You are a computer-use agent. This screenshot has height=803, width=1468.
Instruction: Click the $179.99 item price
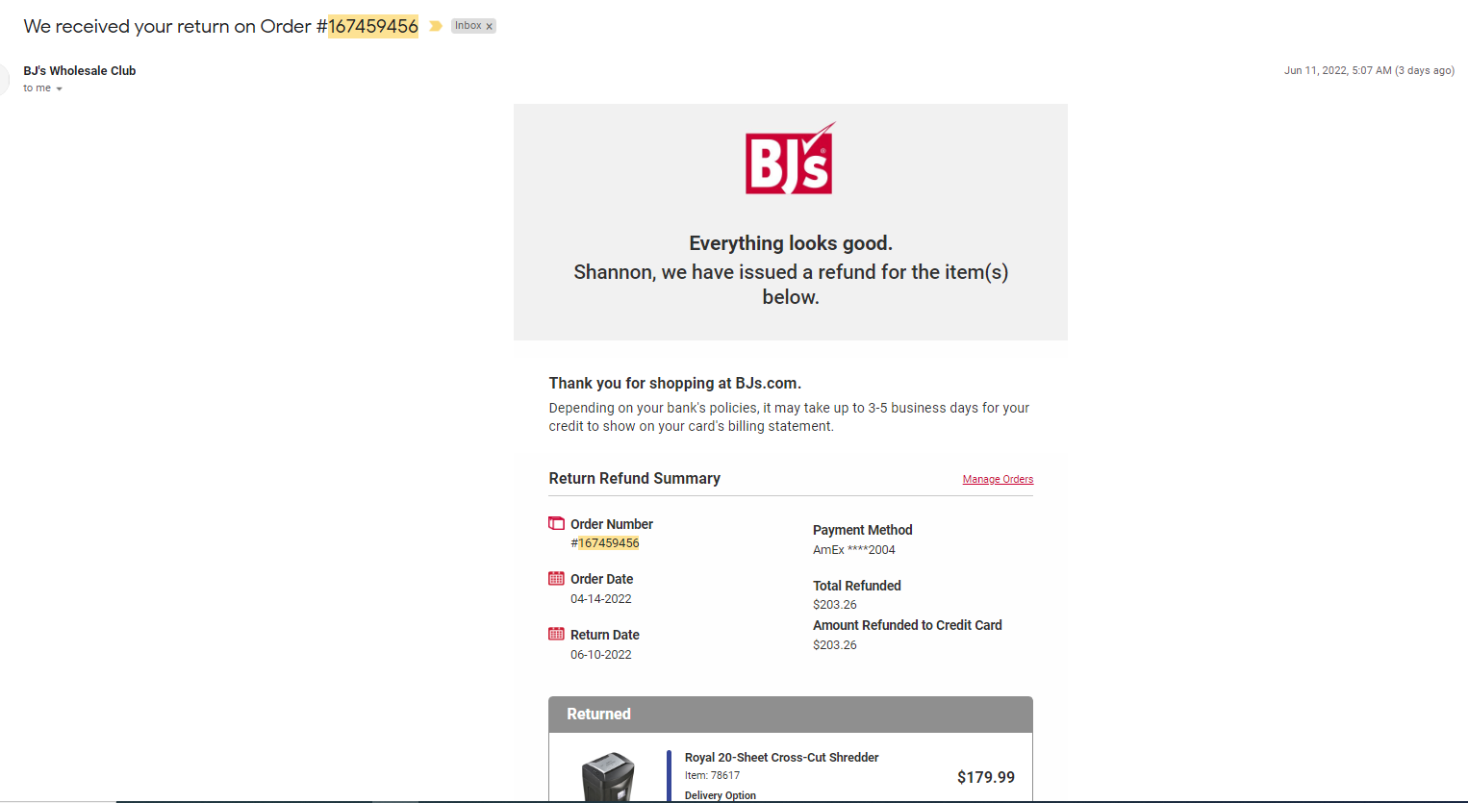coord(985,777)
